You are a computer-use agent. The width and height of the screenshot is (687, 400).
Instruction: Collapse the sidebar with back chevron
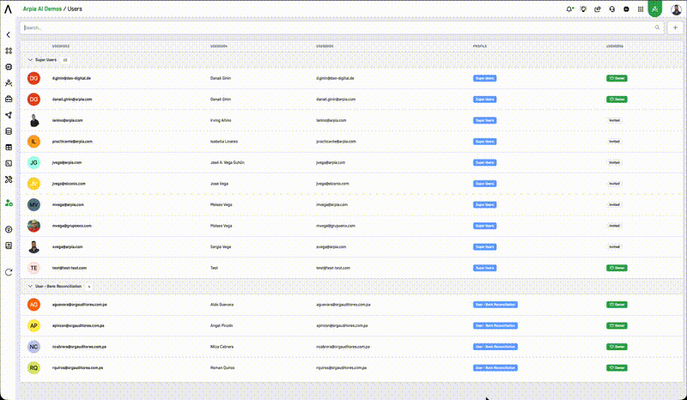9,34
